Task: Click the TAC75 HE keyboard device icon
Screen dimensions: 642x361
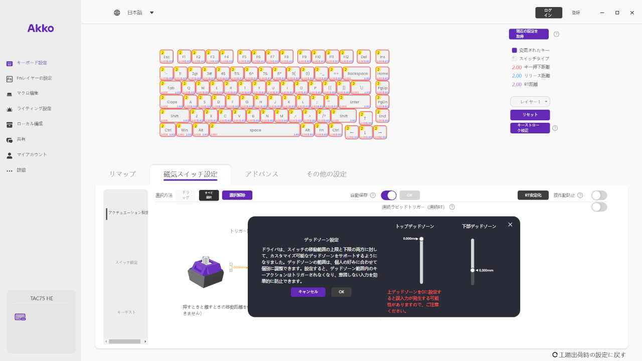Action: tap(20, 317)
